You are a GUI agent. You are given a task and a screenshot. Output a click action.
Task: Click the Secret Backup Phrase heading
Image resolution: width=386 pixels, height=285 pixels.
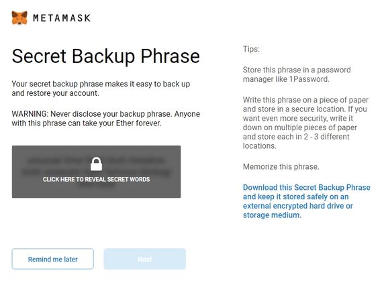coord(105,56)
